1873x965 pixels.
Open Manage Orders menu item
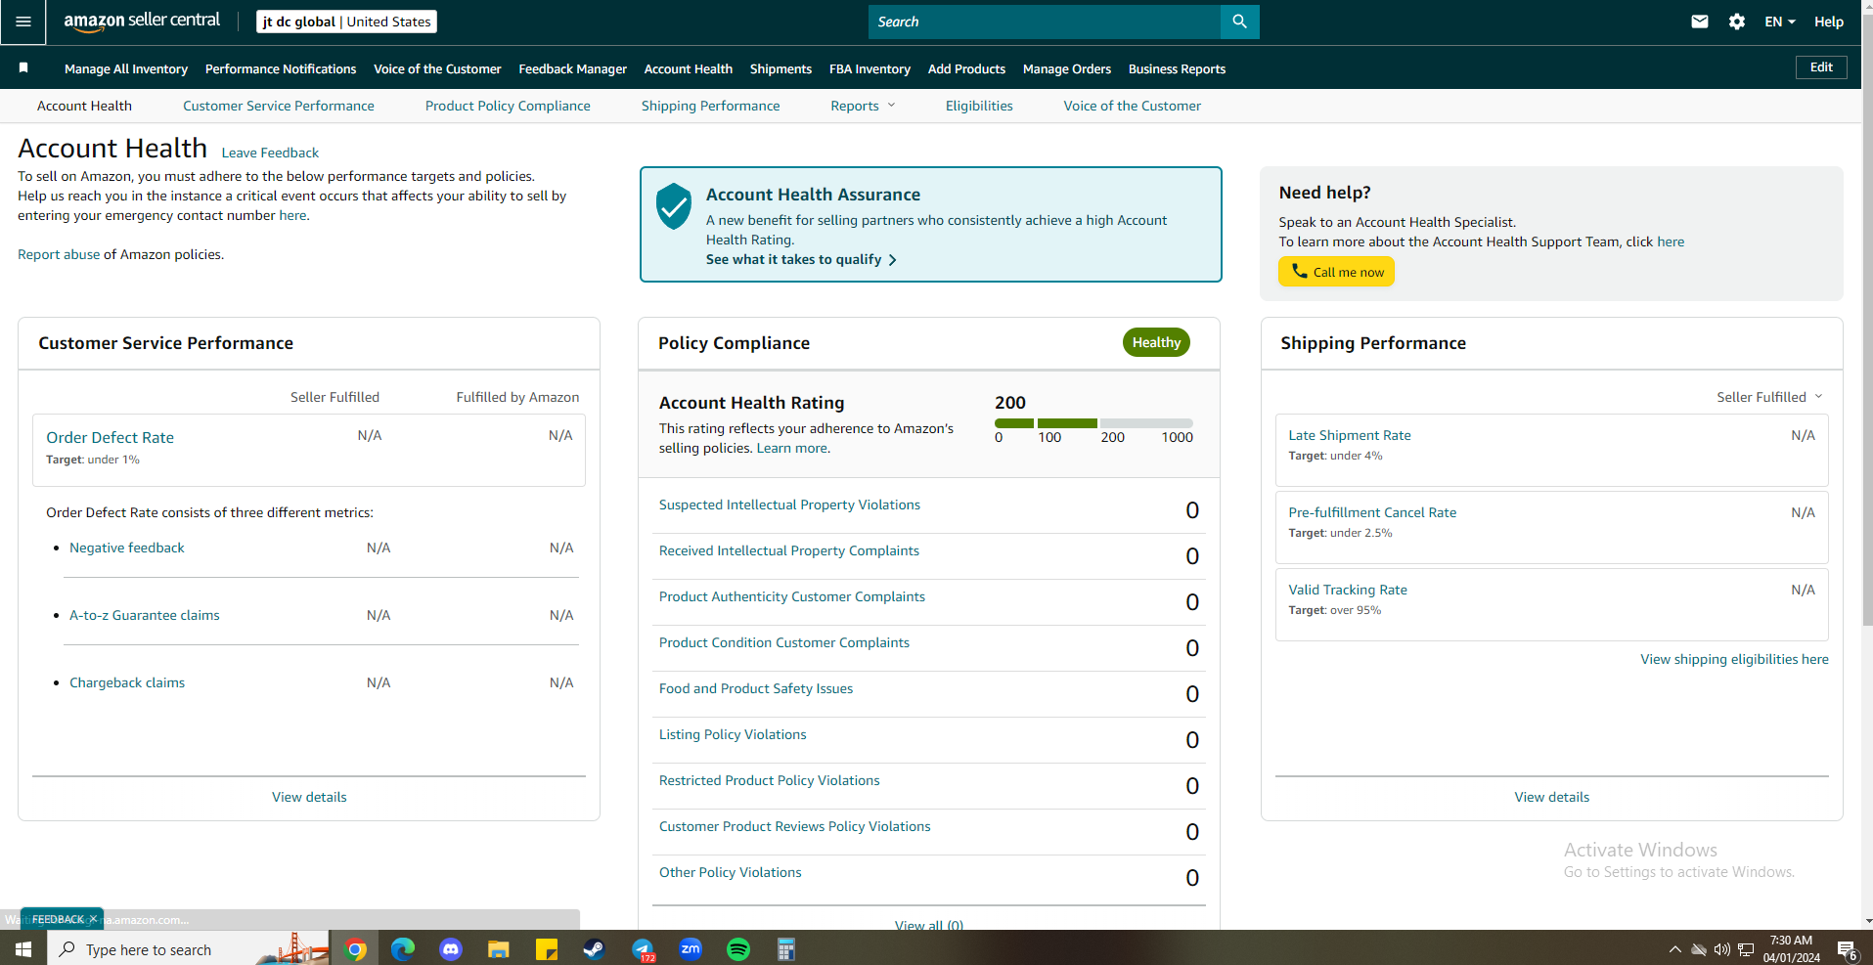[1067, 68]
